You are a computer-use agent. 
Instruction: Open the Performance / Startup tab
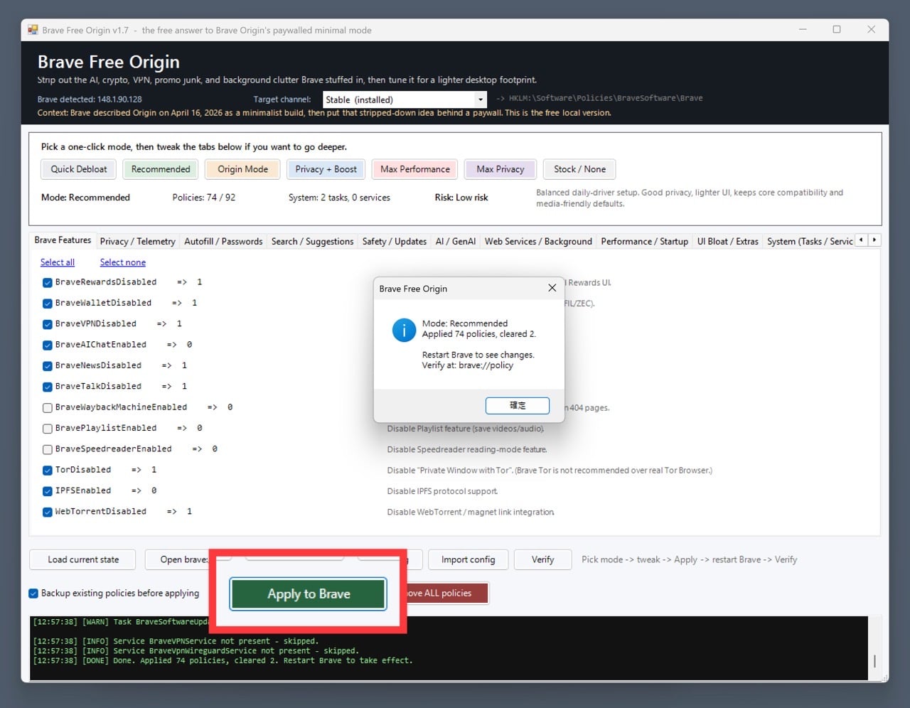pyautogui.click(x=645, y=242)
